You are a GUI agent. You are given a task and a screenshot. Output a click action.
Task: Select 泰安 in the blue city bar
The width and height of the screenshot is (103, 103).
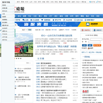point(56,16)
